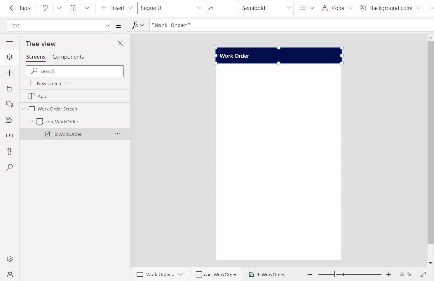Switch to the Components tab
The image size is (434, 281).
[68, 57]
